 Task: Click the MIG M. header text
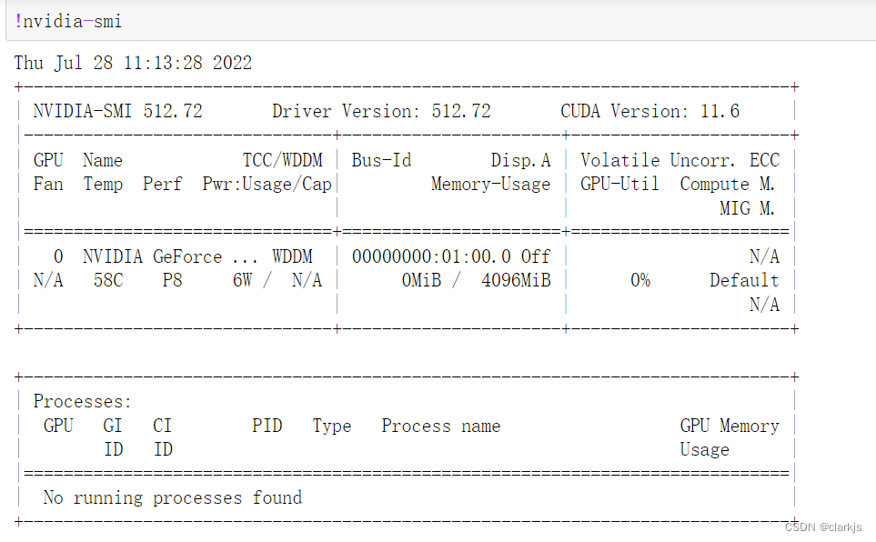pyautogui.click(x=747, y=208)
